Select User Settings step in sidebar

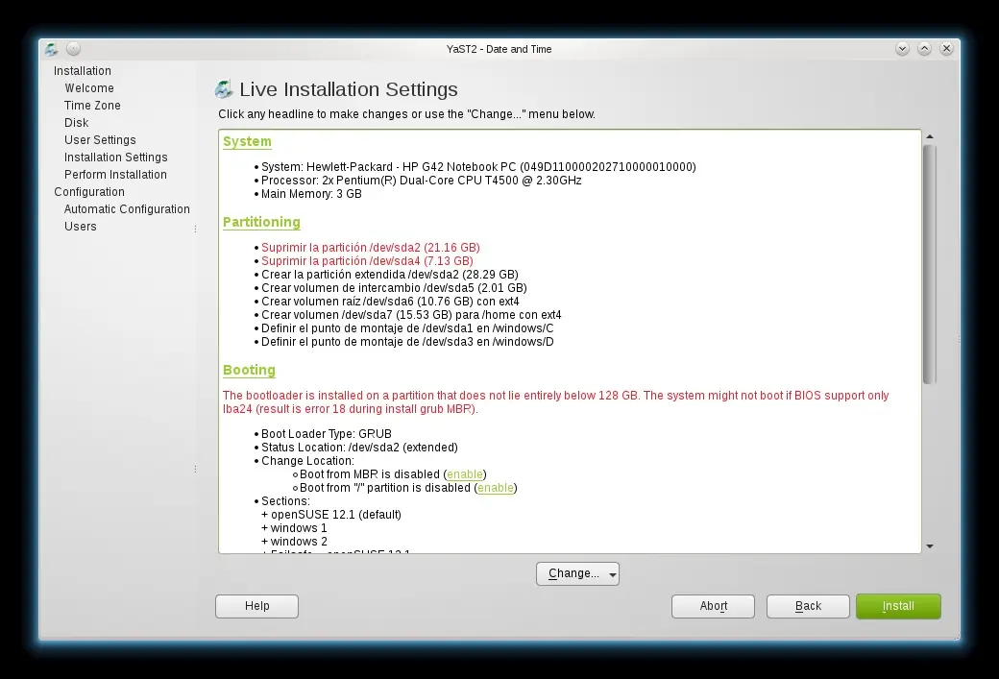100,139
